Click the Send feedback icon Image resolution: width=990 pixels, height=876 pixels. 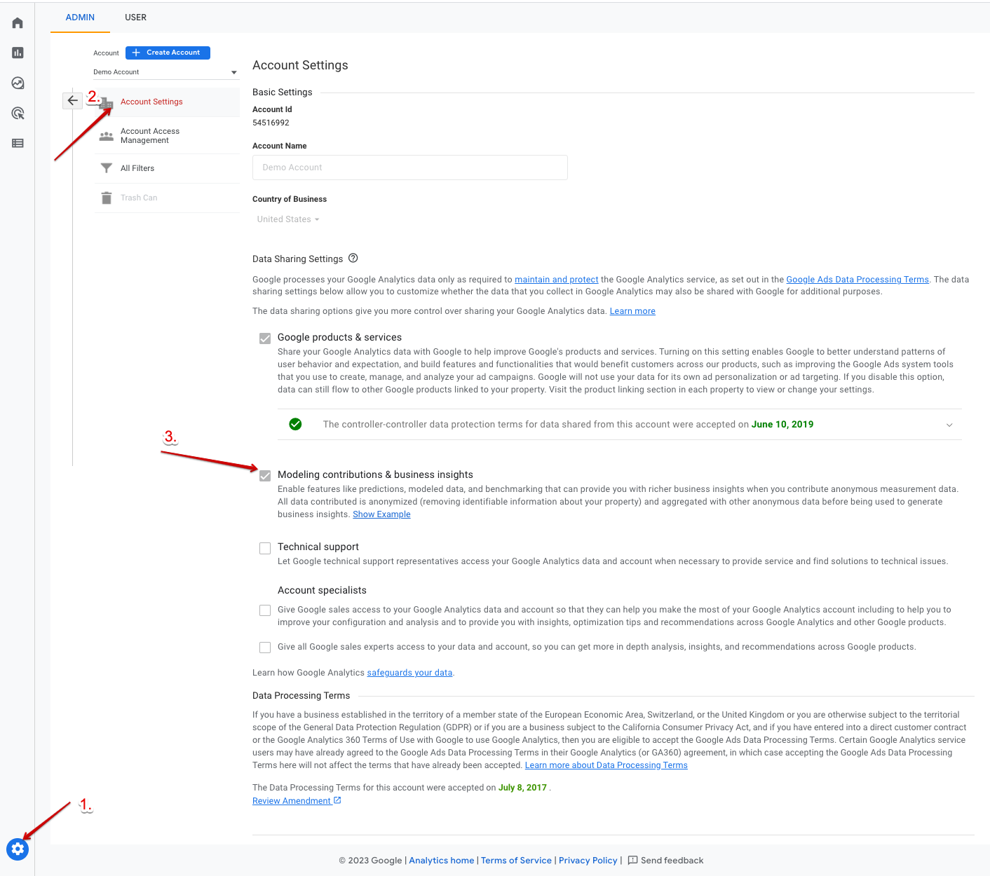[632, 861]
